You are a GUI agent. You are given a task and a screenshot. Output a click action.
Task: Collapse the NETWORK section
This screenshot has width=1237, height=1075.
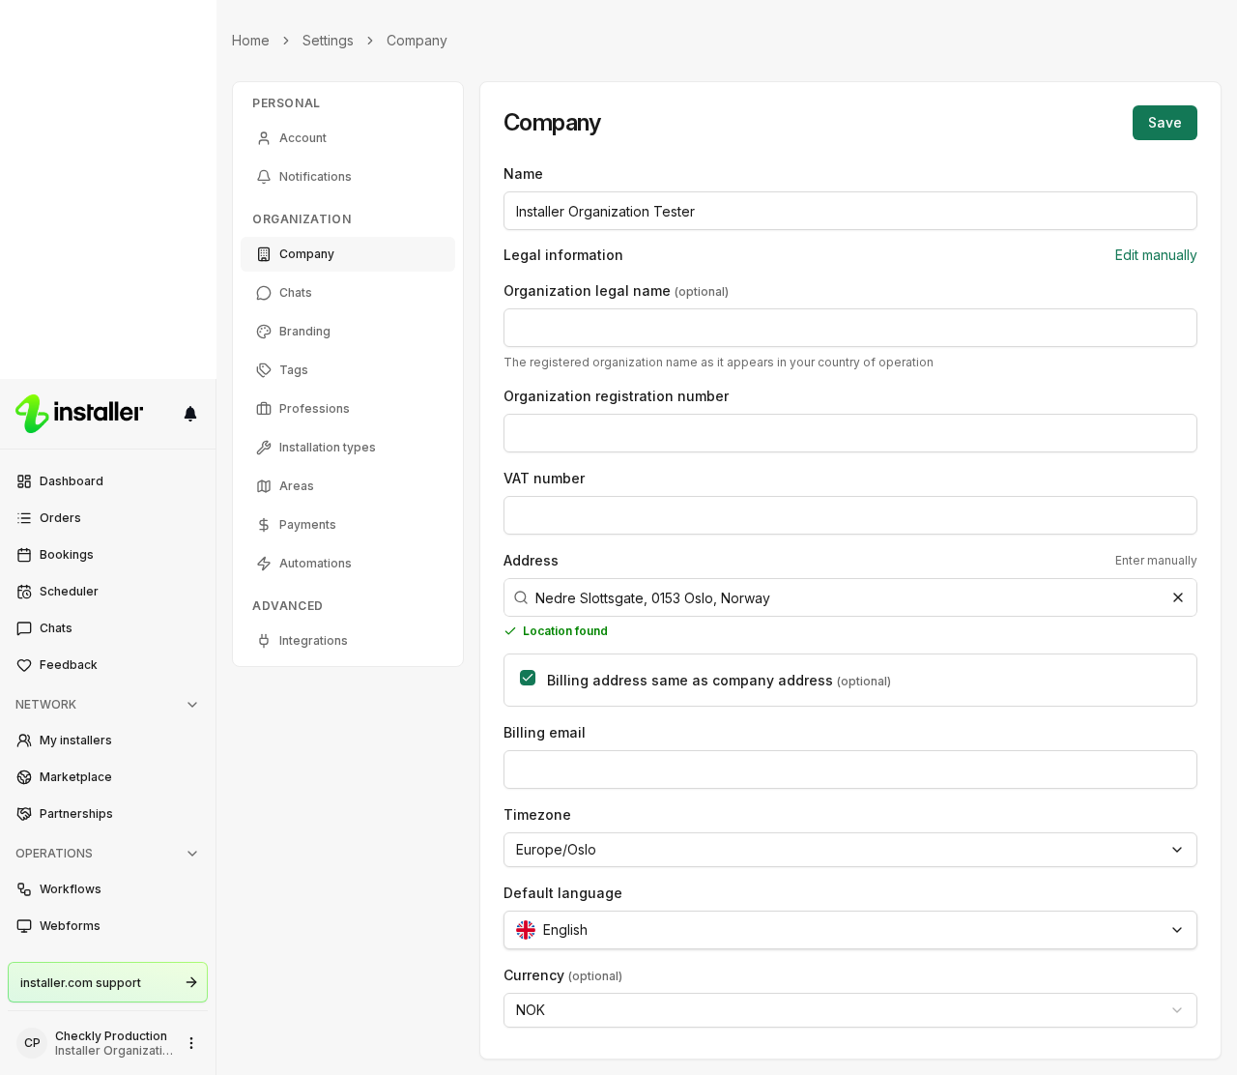[x=192, y=705]
